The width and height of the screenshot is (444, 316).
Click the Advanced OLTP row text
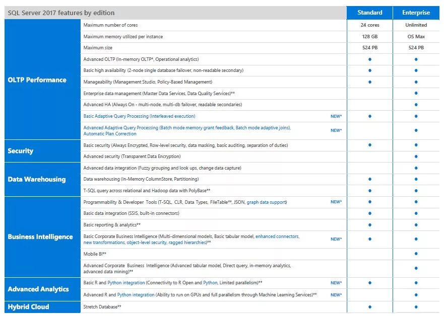click(141, 59)
